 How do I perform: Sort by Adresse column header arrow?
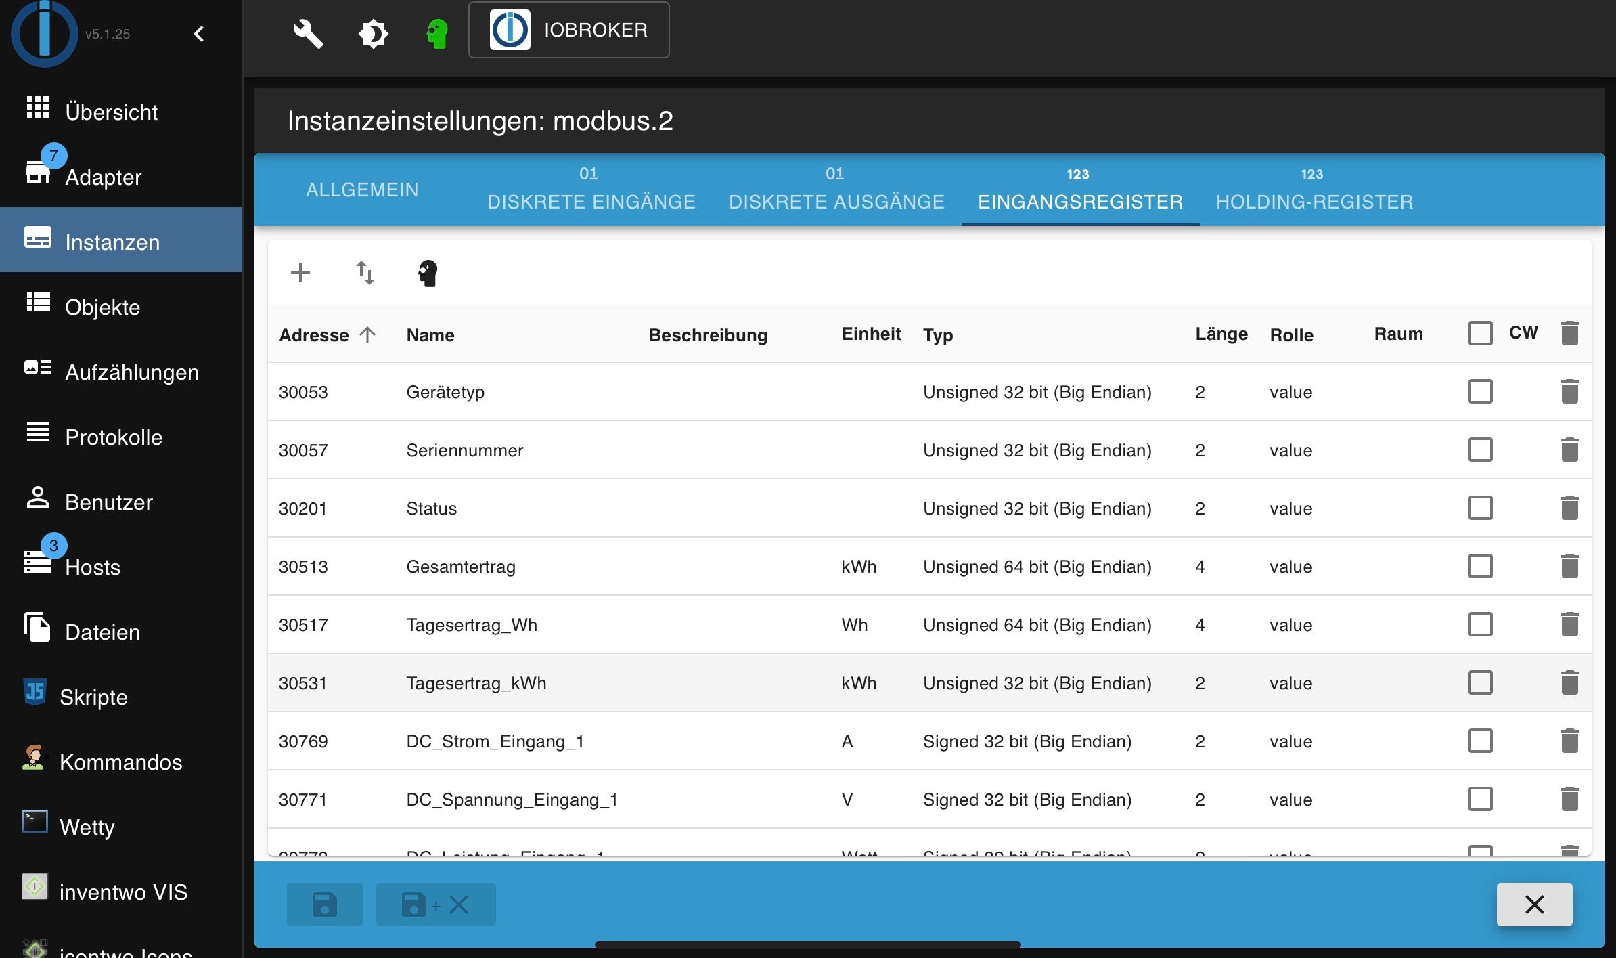(x=367, y=334)
